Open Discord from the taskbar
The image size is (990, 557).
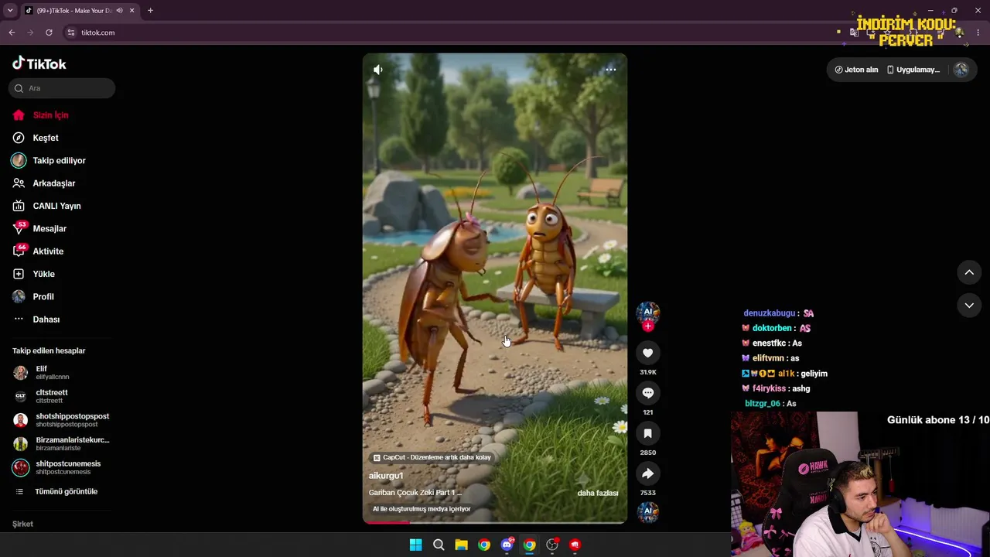(507, 545)
